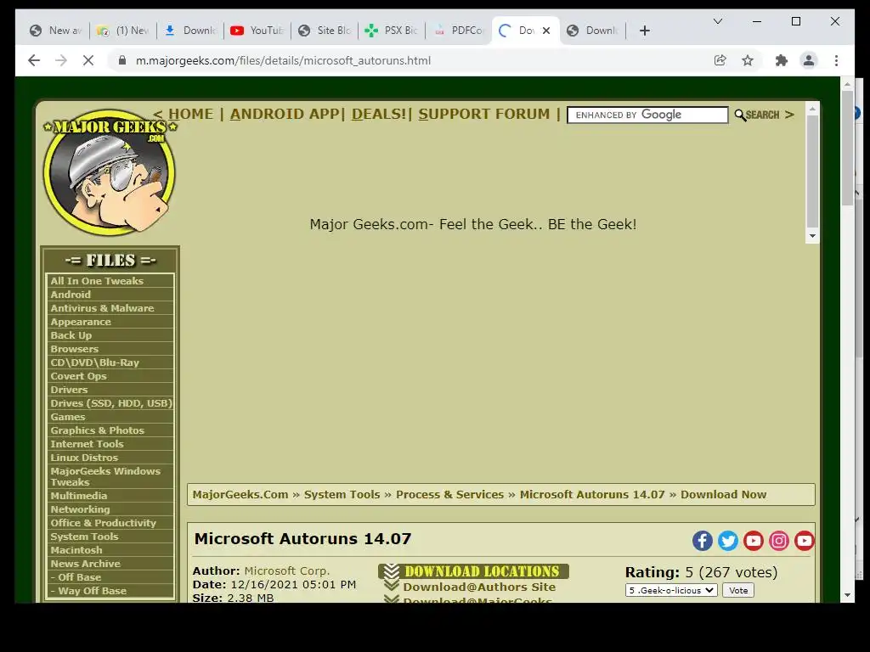The height and width of the screenshot is (652, 870).
Task: Click the SEARCH button text
Action: [x=762, y=115]
